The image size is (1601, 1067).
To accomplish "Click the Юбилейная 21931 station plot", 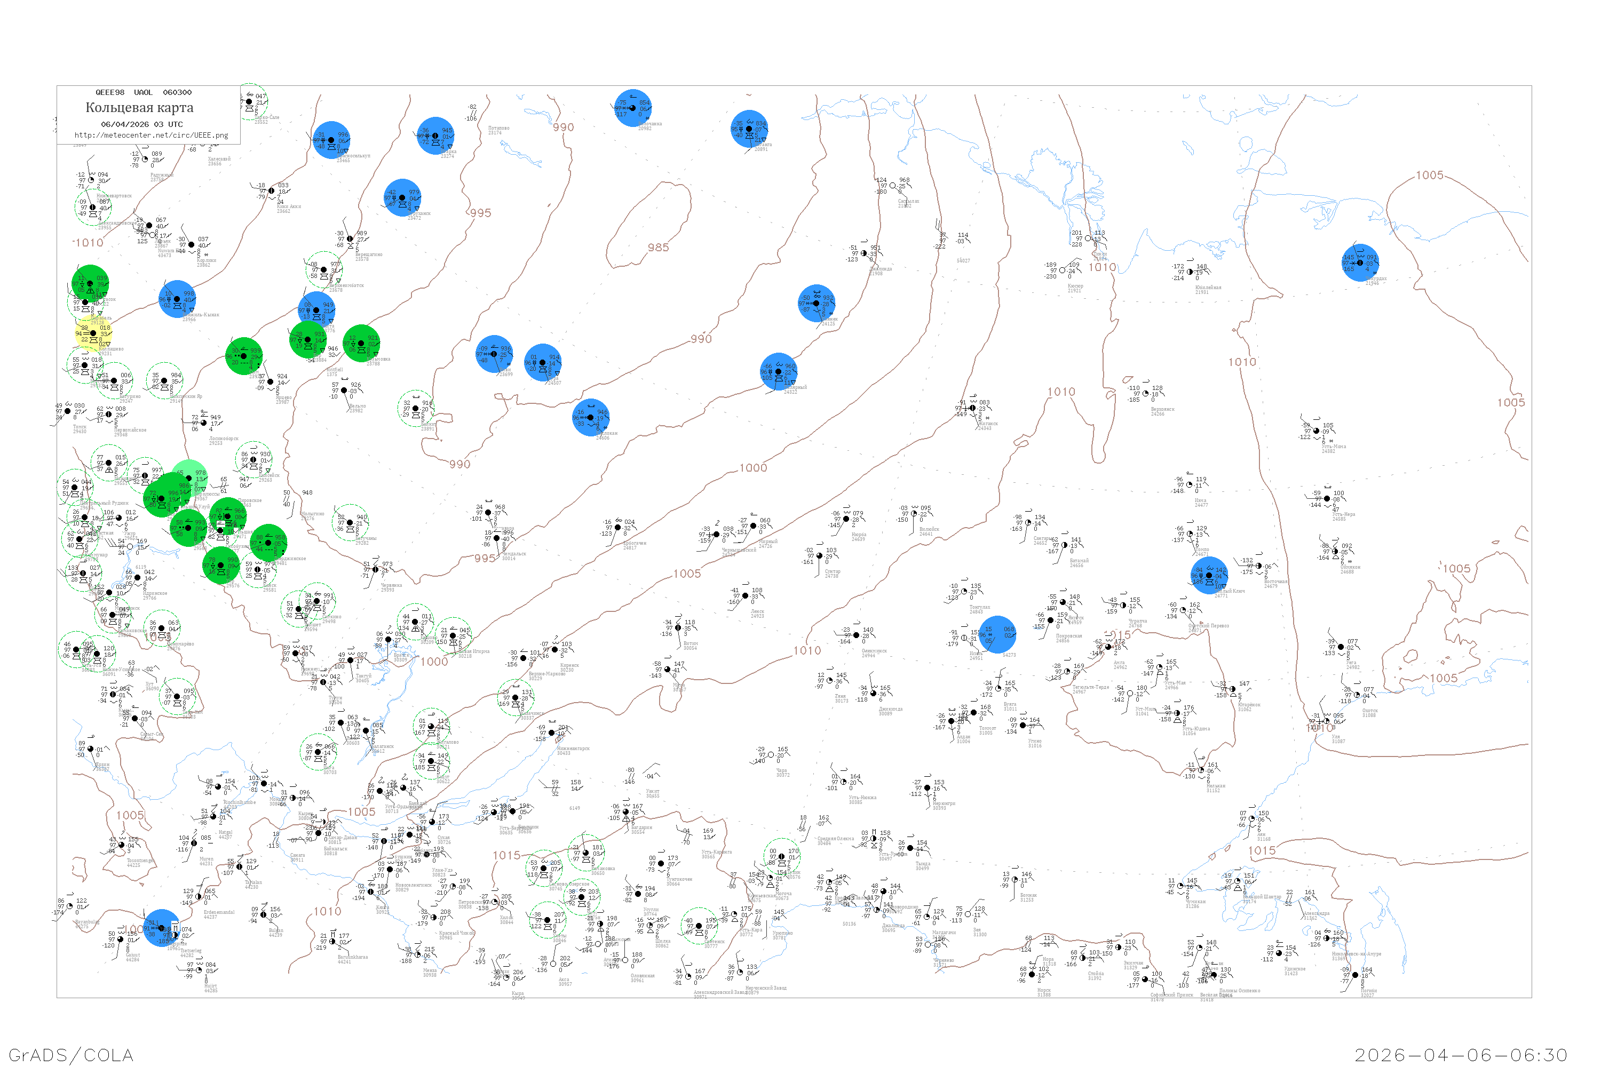I will [x=1189, y=272].
